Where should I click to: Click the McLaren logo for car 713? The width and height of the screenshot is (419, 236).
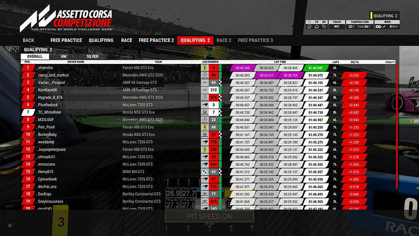tap(205, 187)
